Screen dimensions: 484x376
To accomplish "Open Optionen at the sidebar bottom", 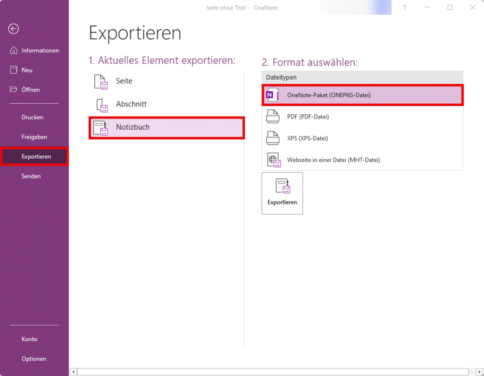I will [x=34, y=358].
